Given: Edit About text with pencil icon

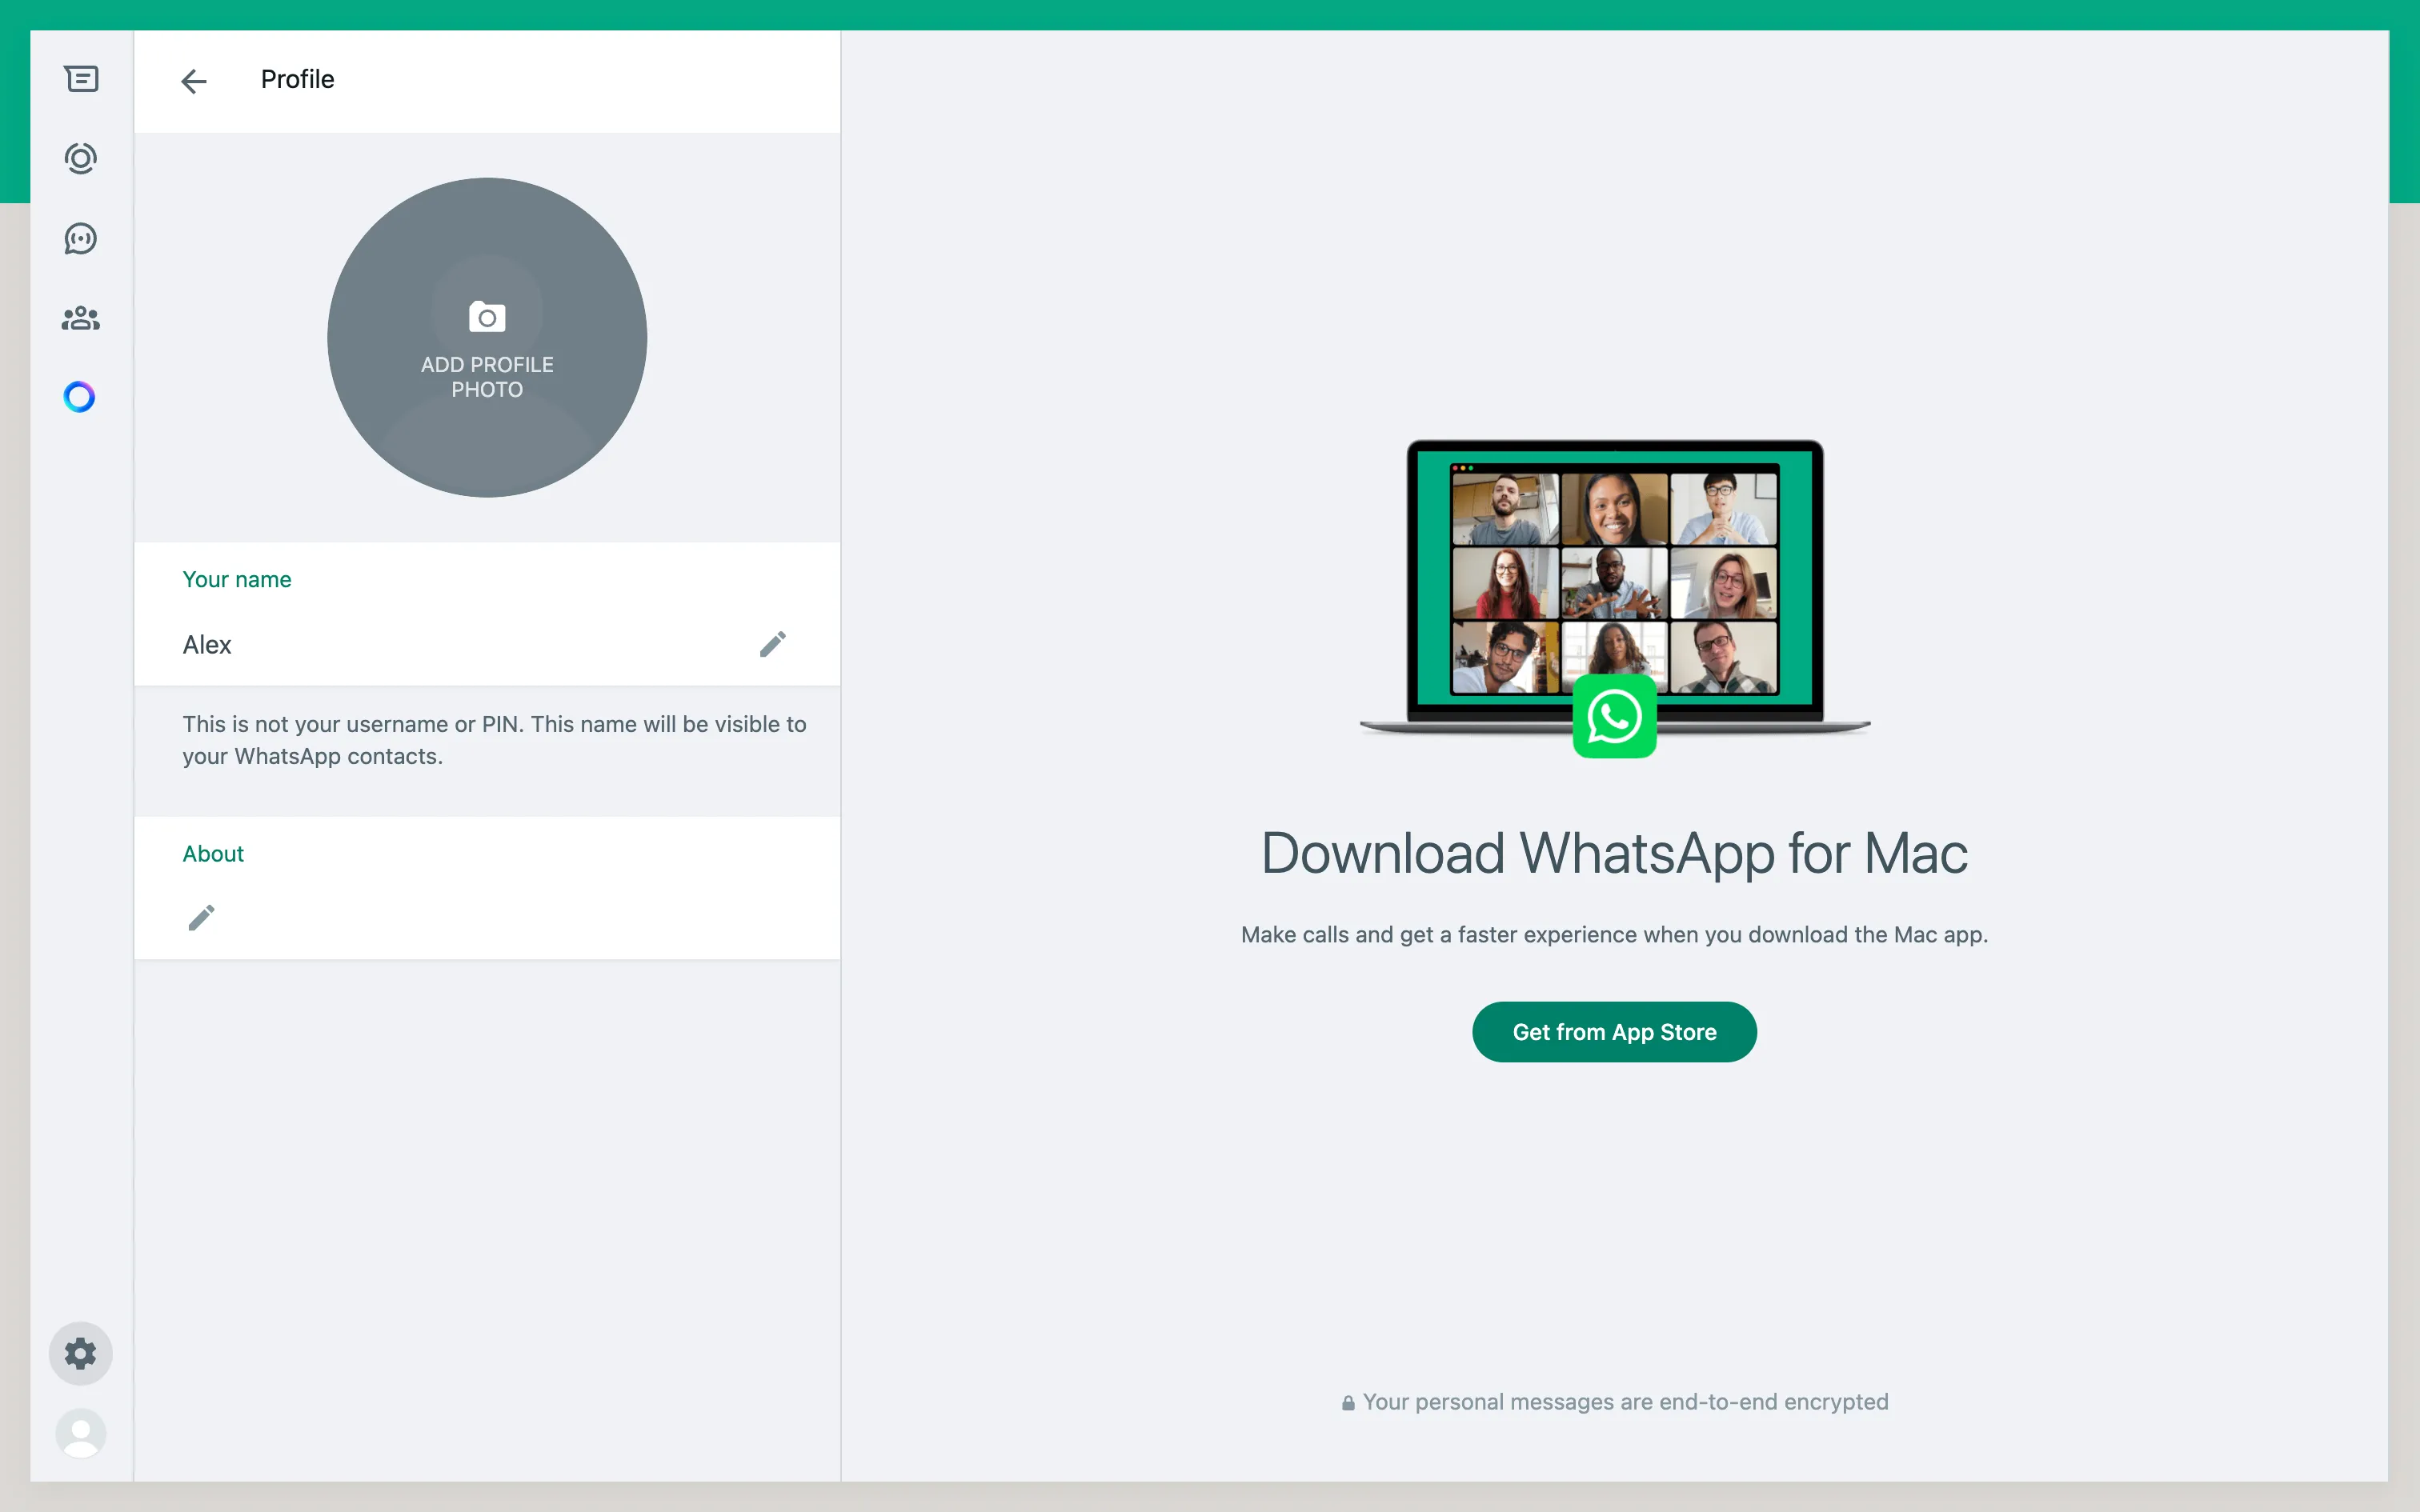Looking at the screenshot, I should (202, 917).
